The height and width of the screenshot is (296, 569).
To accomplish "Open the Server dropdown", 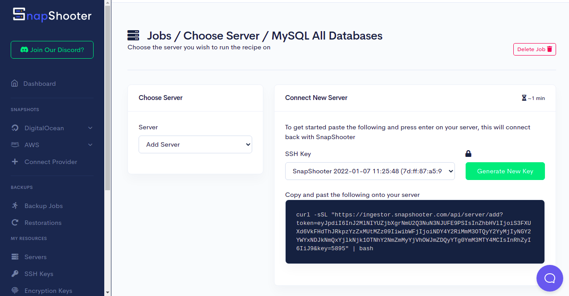I will [x=195, y=144].
